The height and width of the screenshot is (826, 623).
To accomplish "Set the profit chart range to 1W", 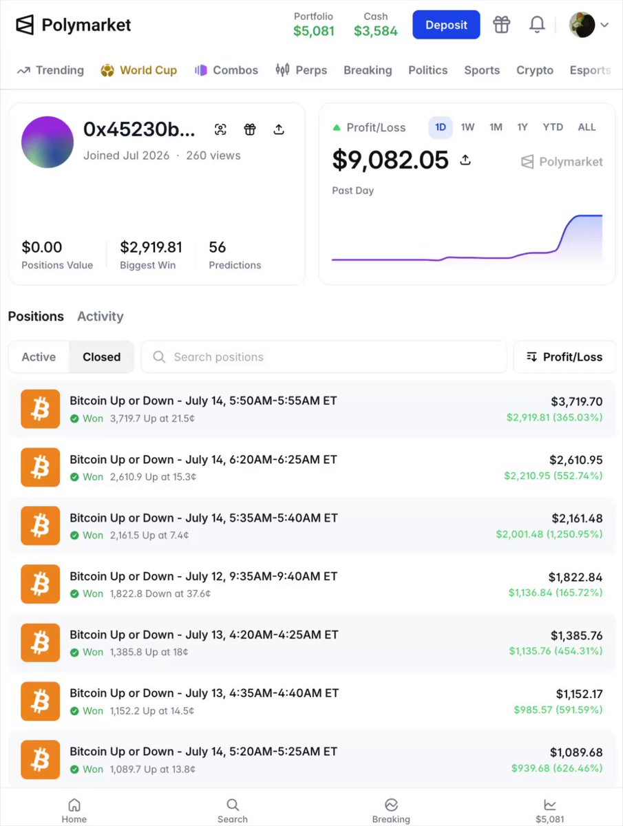I will (x=467, y=127).
